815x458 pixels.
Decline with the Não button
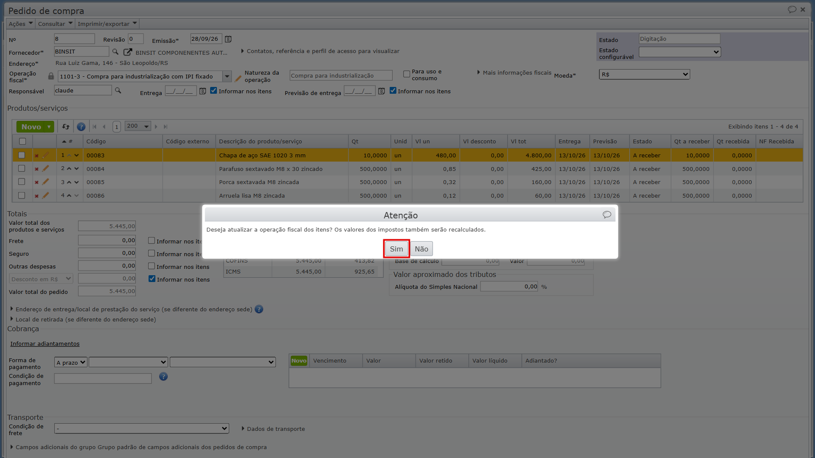pos(422,249)
